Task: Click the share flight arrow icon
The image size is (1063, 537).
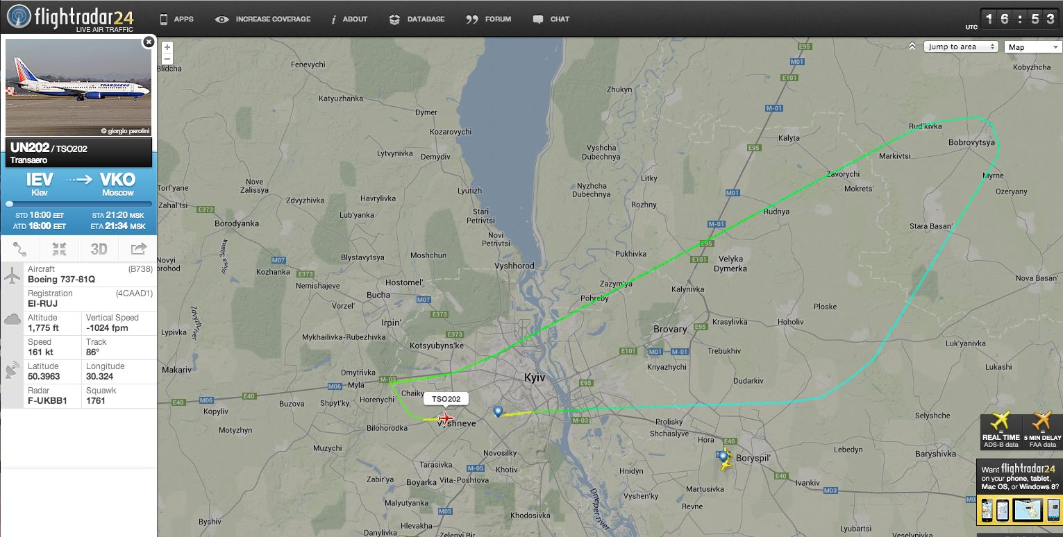Action: click(138, 248)
